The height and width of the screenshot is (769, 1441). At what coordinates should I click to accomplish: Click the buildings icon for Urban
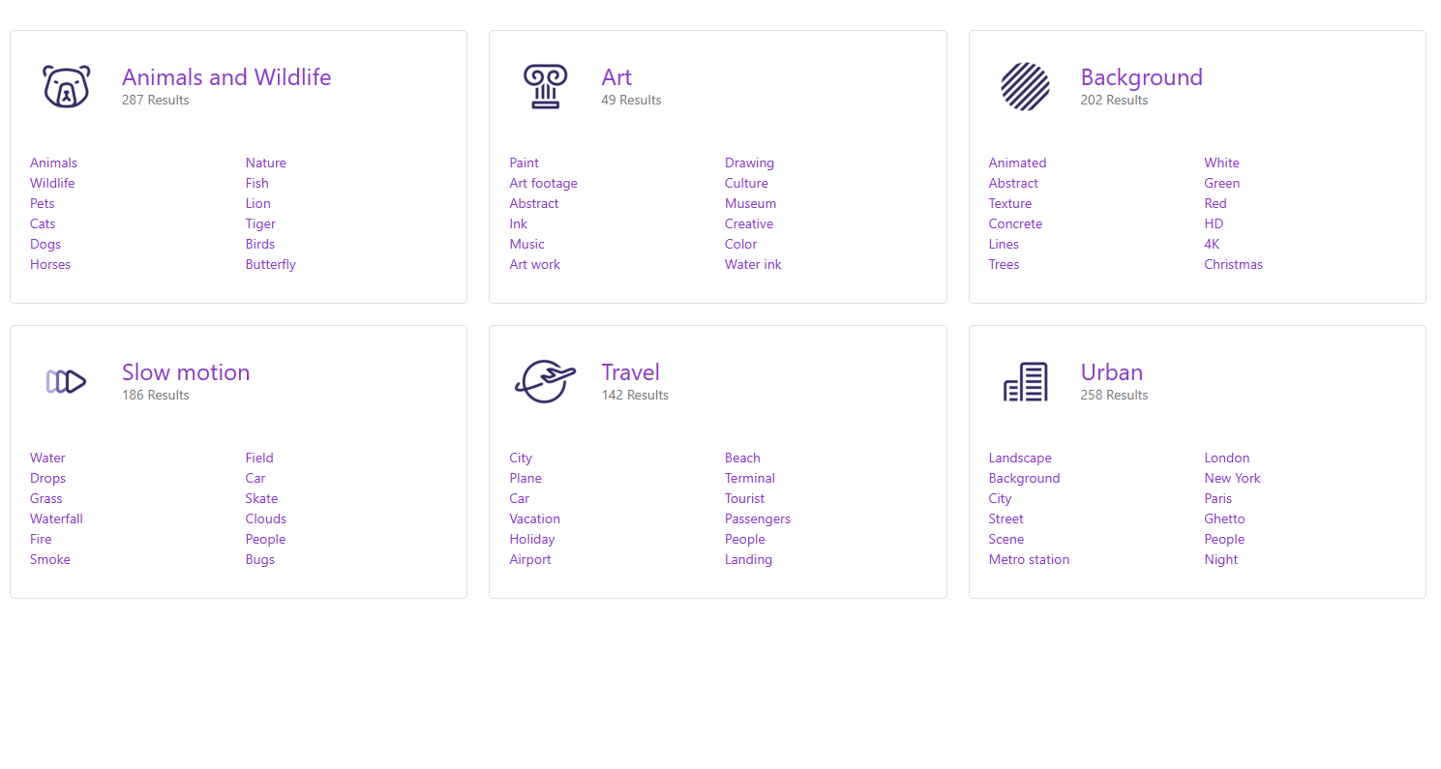point(1025,382)
